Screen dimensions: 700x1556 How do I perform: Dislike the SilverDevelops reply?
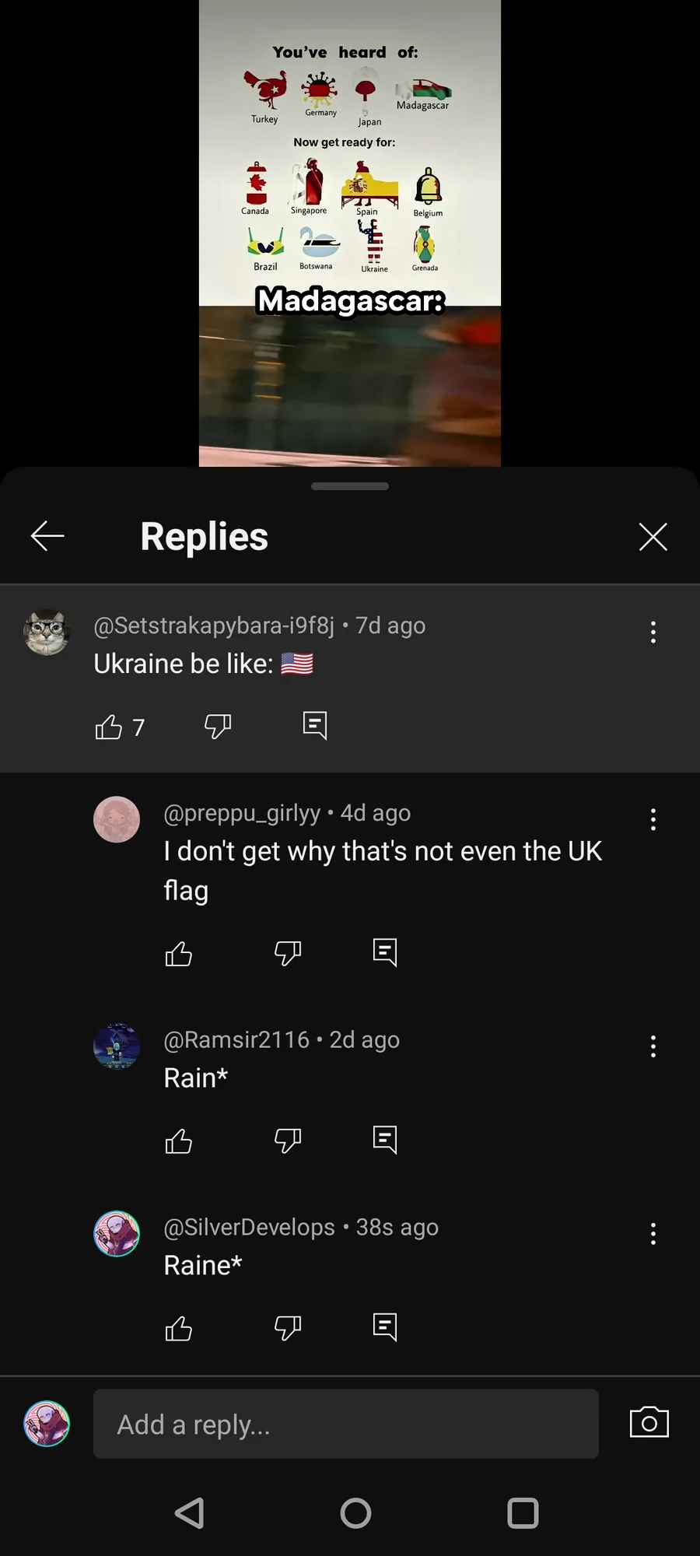point(288,1328)
